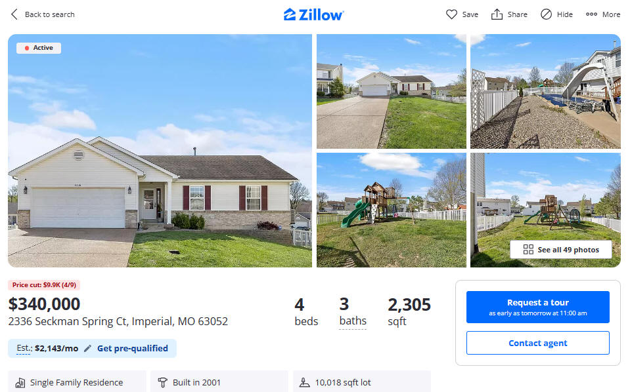This screenshot has height=392, width=630.
Task: Open the pool and gravel yard photo
Action: coord(546,91)
